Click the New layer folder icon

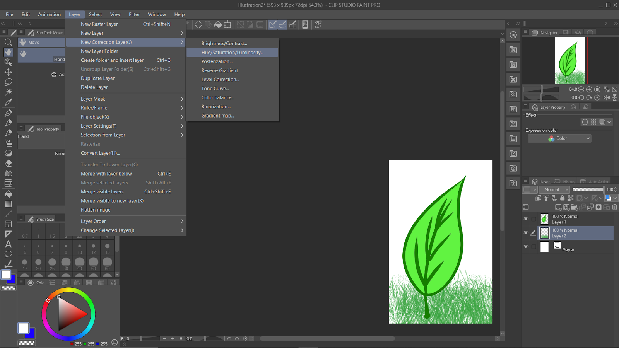[574, 207]
